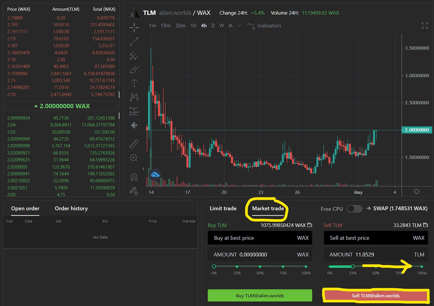
Task: Select the crosshair cursor tool
Action: click(x=134, y=28)
